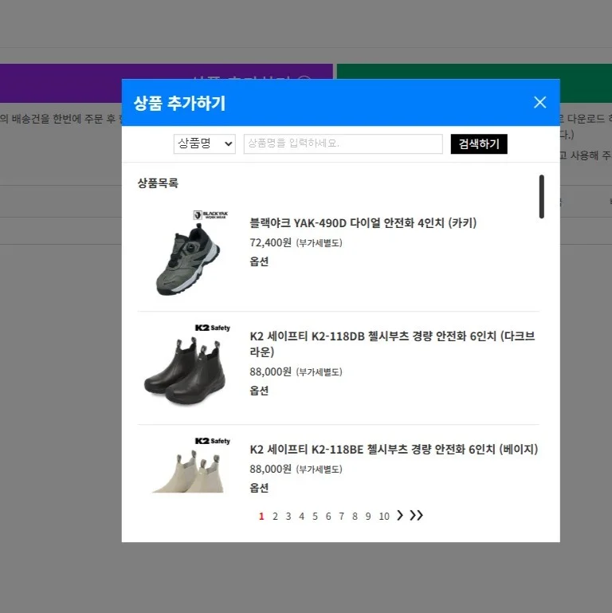The height and width of the screenshot is (613, 612).
Task: Click the single next-page chevron icon
Action: [399, 515]
